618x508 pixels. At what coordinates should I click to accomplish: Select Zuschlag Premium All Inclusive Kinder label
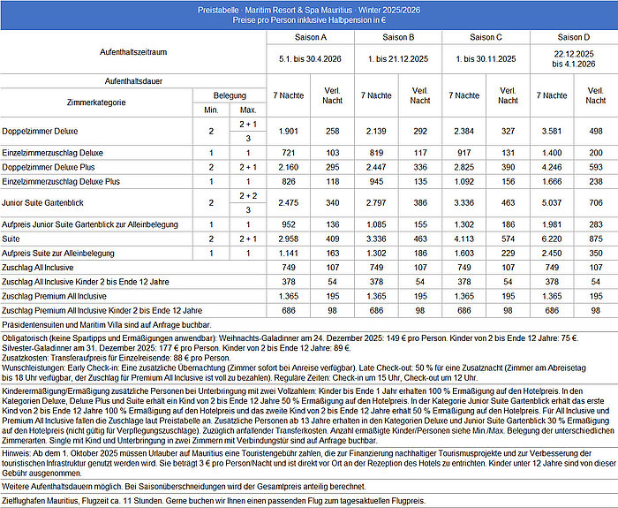[x=102, y=311]
